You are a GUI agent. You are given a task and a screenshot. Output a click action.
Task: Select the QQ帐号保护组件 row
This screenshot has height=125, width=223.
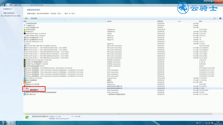pos(123,24)
